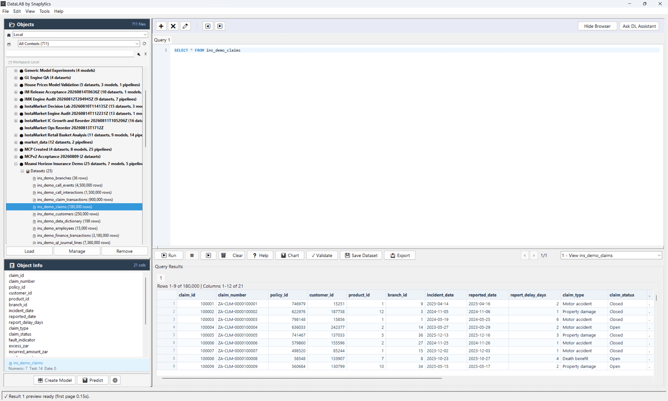This screenshot has width=668, height=401.
Task: Show the next result with the > arrow
Action: click(534, 255)
